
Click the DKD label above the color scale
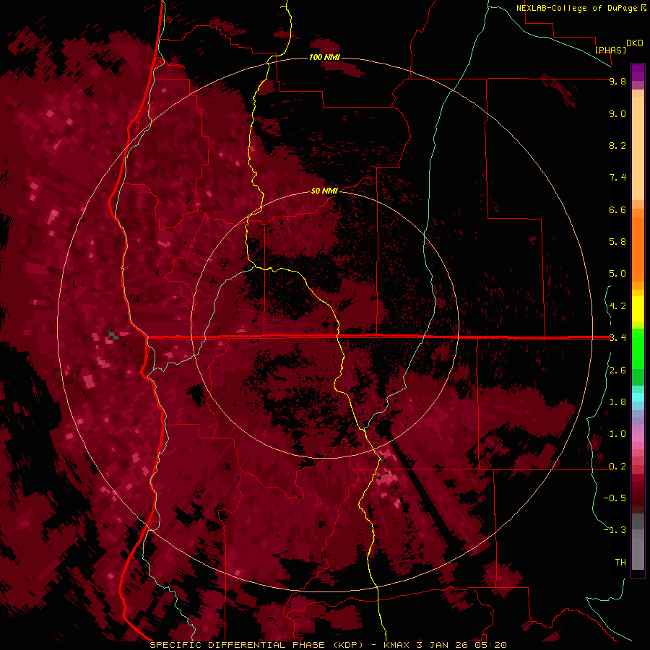pyautogui.click(x=635, y=43)
